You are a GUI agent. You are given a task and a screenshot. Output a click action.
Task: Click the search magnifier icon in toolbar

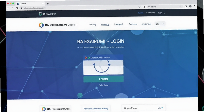click(x=149, y=7)
